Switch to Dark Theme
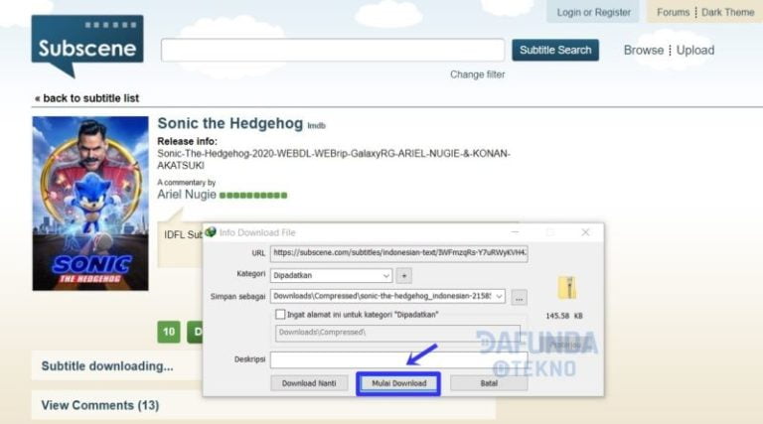 [x=727, y=12]
